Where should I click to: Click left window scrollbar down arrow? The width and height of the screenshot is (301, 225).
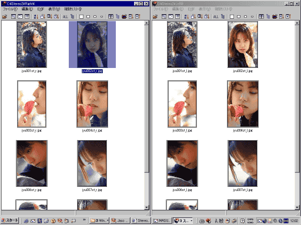(x=146, y=207)
